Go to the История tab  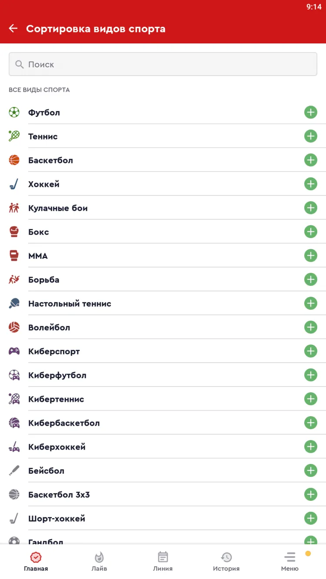point(226,561)
